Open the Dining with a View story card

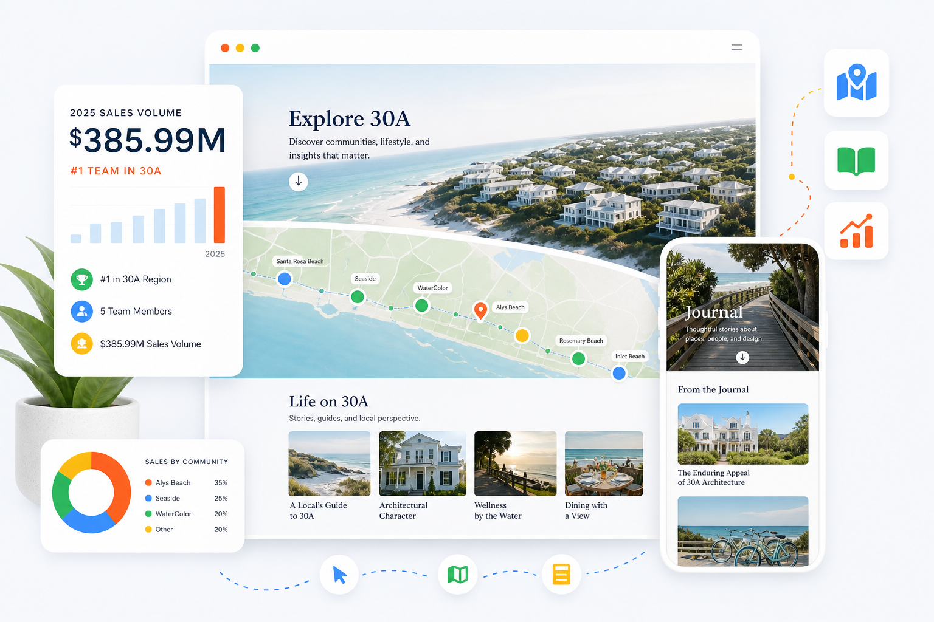[604, 476]
